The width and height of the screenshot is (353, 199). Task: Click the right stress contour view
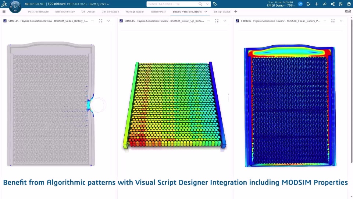point(290,106)
